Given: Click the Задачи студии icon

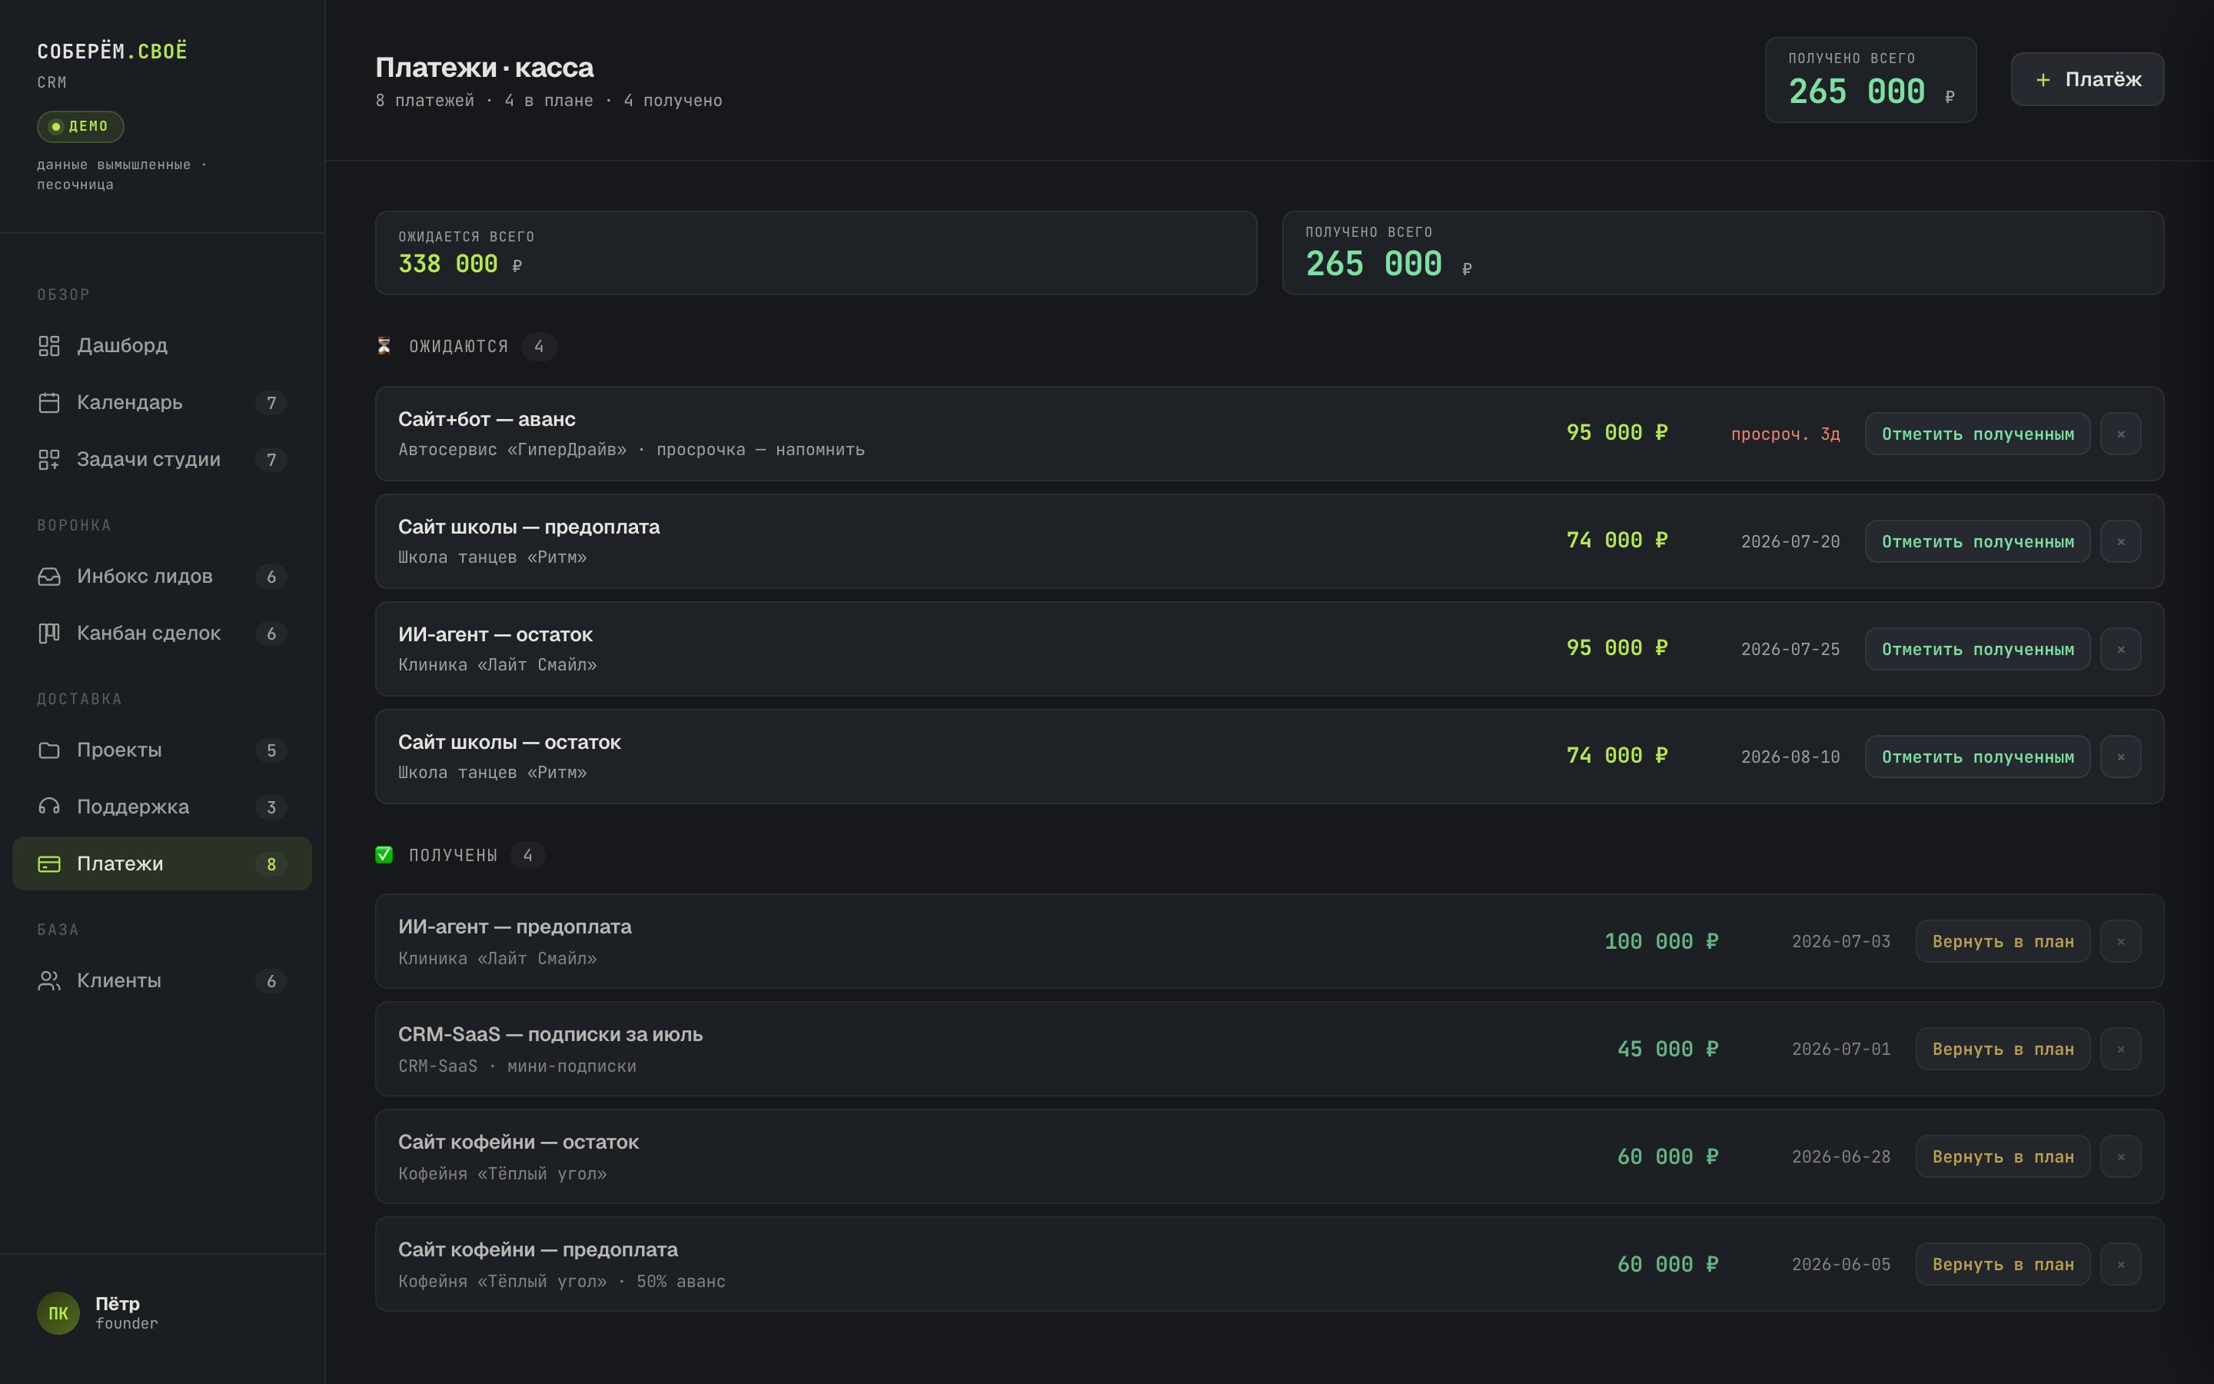Looking at the screenshot, I should pyautogui.click(x=48, y=460).
